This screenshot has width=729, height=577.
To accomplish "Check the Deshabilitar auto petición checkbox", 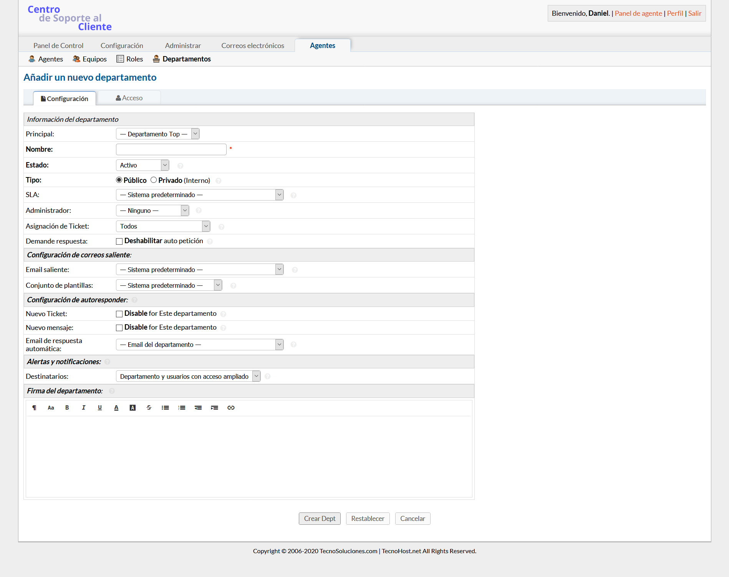I will pos(119,241).
